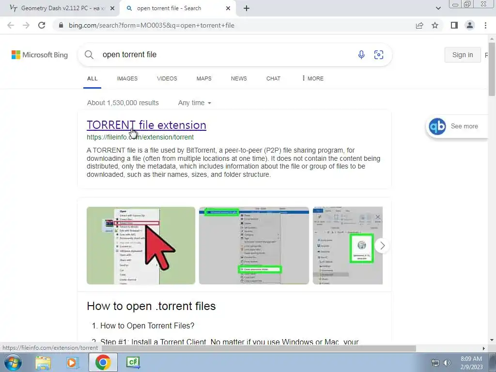This screenshot has width=496, height=372.
Task: Click the browser back arrow
Action: click(11, 25)
